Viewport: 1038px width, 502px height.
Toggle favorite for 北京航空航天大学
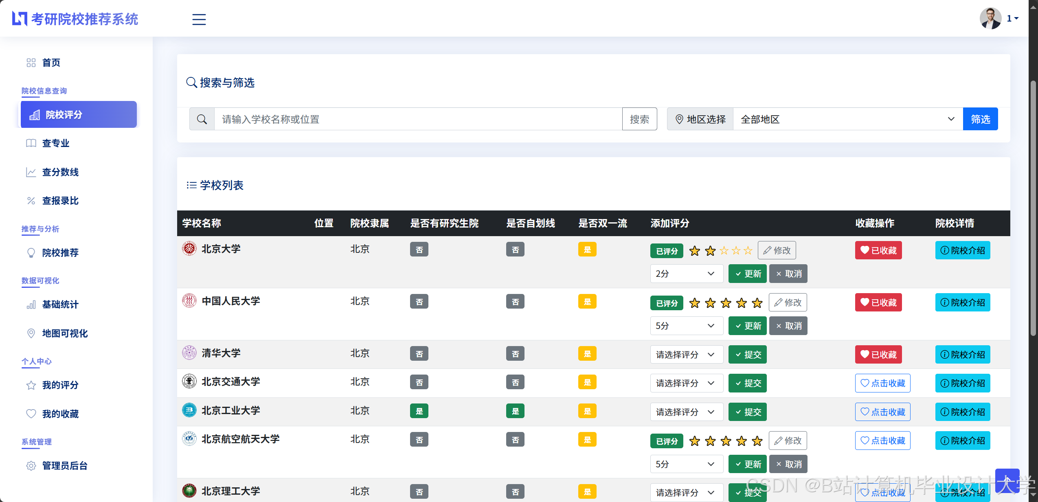coord(882,440)
